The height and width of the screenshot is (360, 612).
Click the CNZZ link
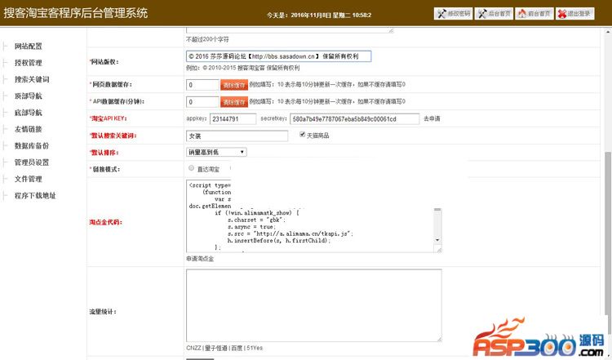tap(194, 348)
